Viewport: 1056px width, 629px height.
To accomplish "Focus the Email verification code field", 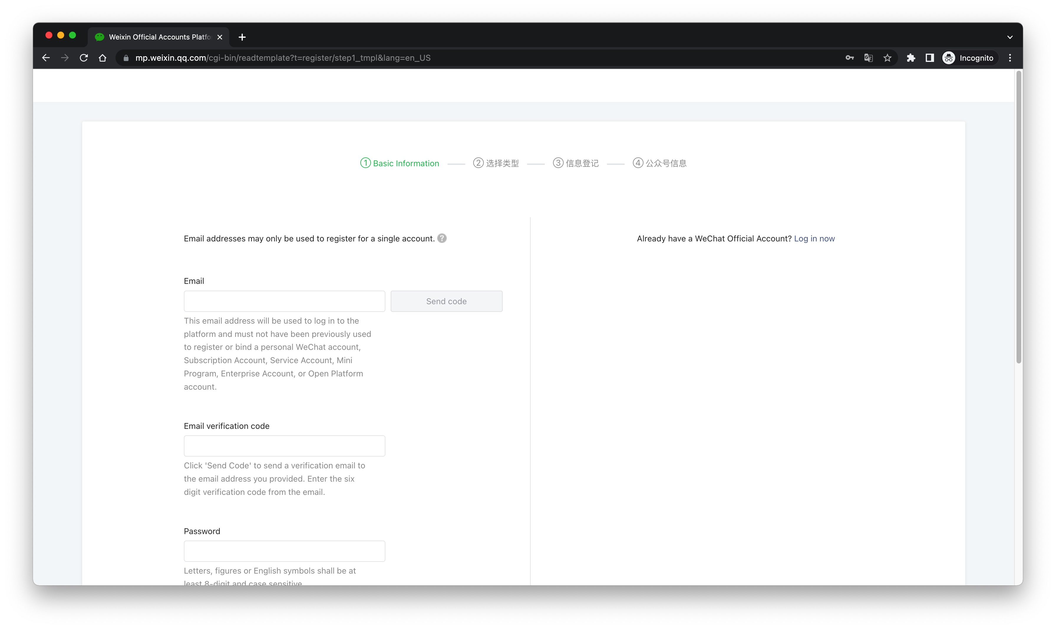I will [x=284, y=446].
